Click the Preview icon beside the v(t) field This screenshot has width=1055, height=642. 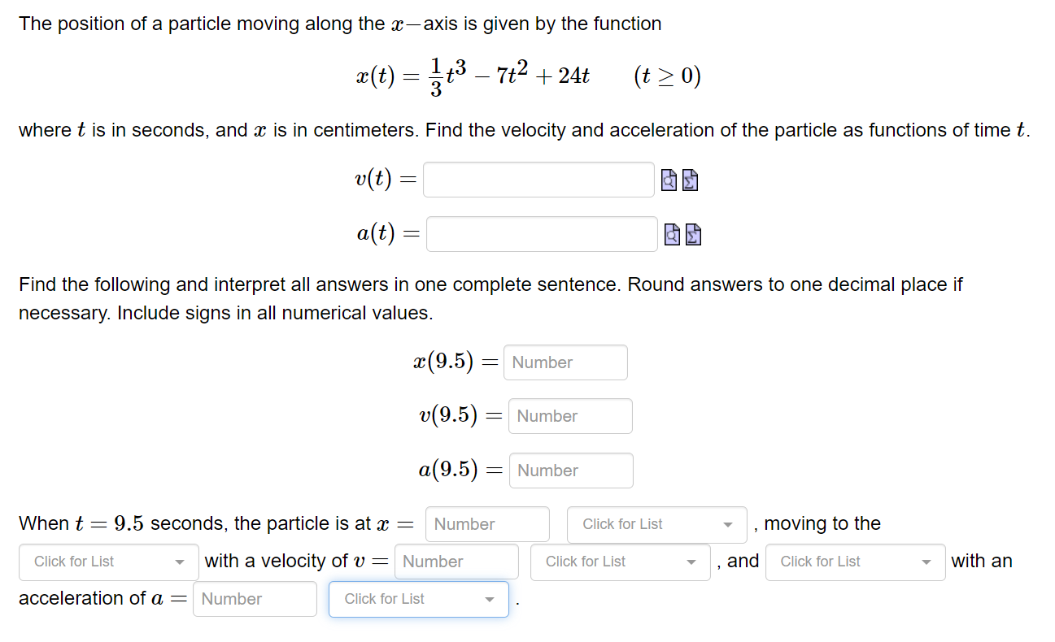click(669, 180)
